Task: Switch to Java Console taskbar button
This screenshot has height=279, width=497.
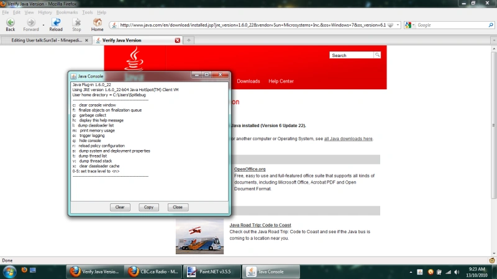Action: (271, 272)
